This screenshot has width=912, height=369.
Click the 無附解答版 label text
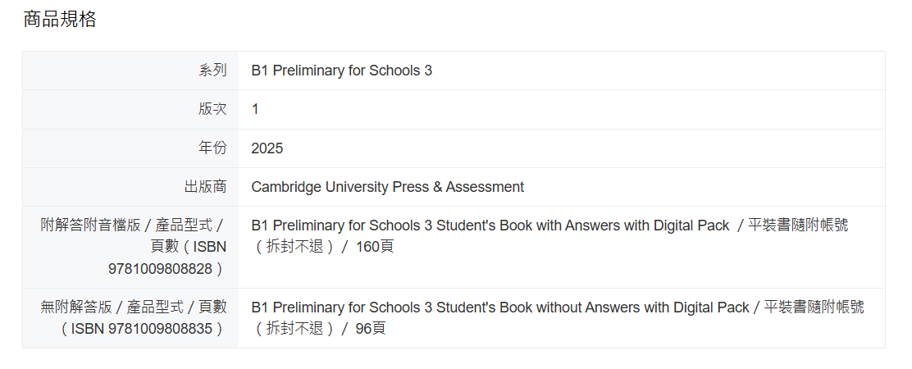[76, 307]
